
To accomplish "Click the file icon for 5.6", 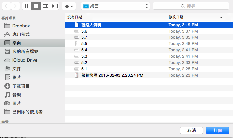I will pos(76,31).
